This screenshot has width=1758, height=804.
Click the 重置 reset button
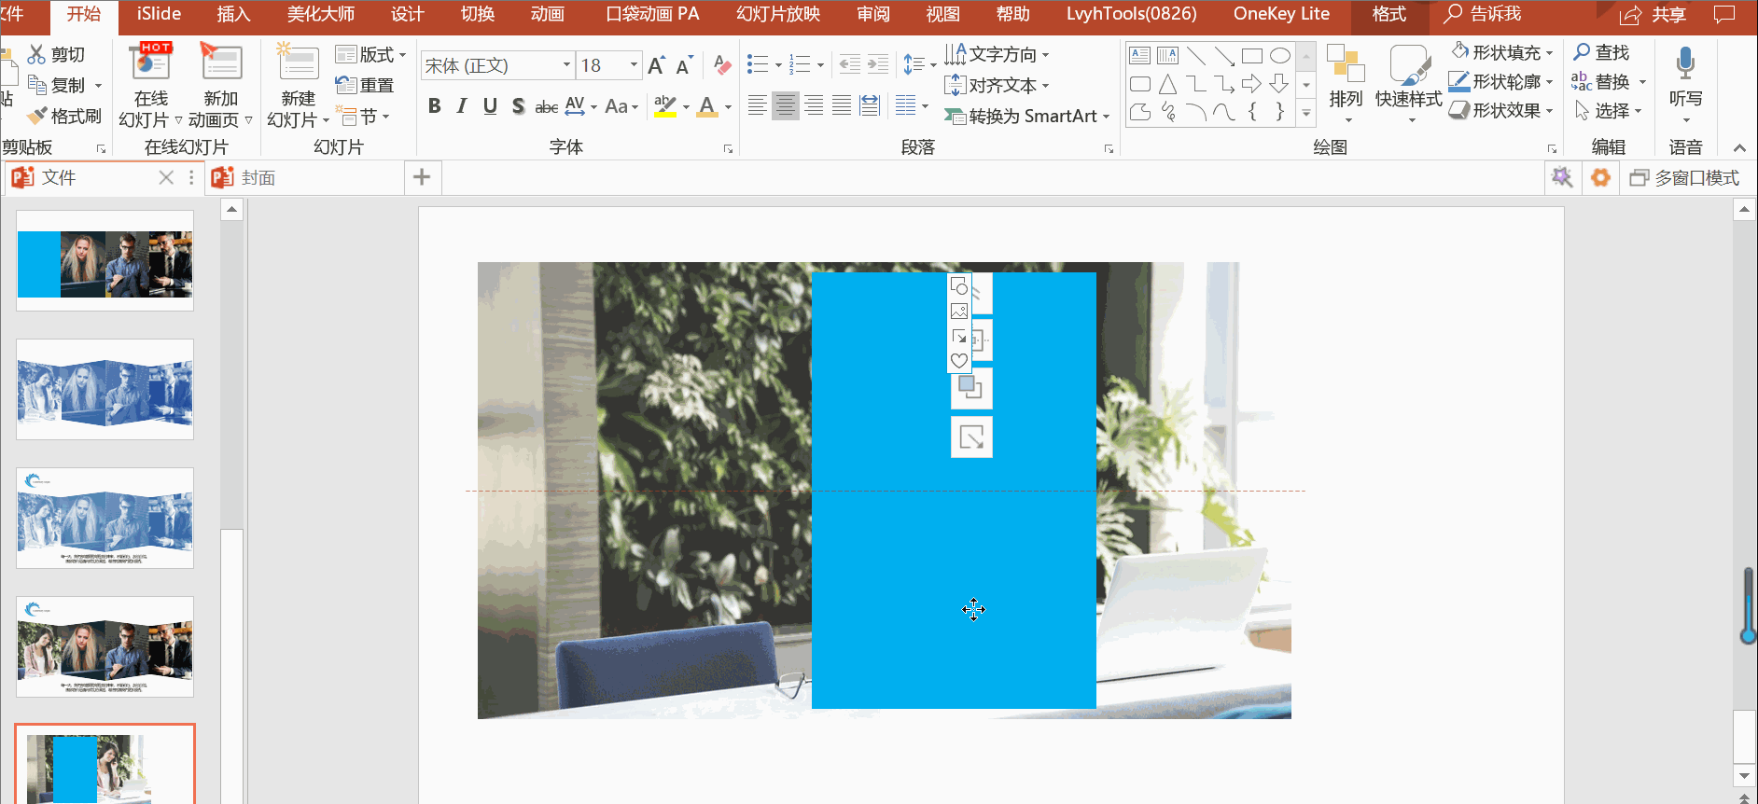click(365, 85)
